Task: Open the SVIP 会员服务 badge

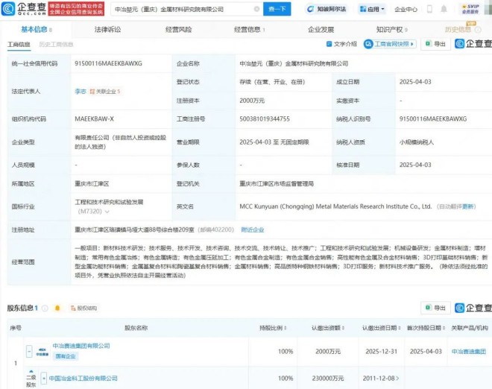Action: (470, 9)
